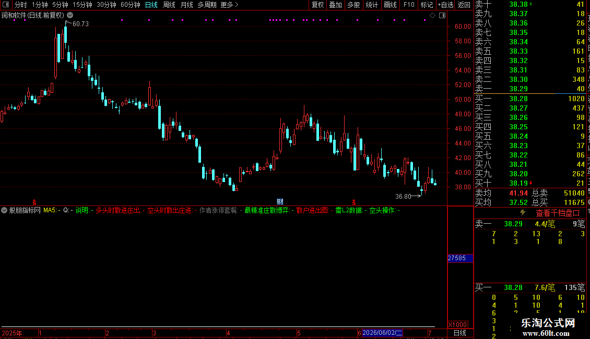Image resolution: width=590 pixels, height=339 pixels.
Task: Click the 卖均 average ask price 41.94
Action: [518, 193]
